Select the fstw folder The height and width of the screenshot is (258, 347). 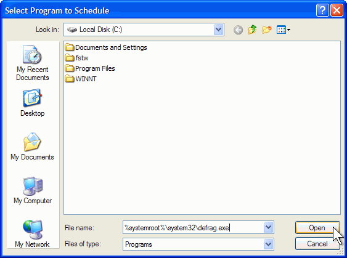pyautogui.click(x=76, y=58)
